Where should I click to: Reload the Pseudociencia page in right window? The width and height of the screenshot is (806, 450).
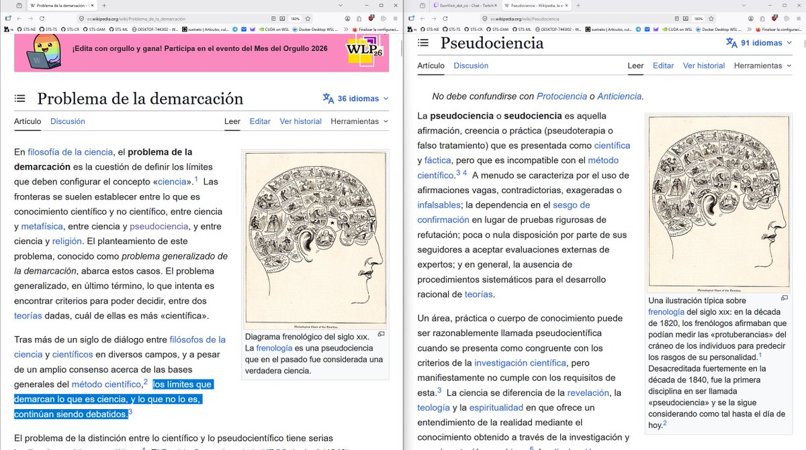[x=447, y=18]
